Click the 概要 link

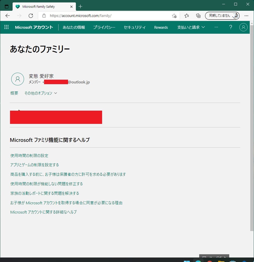[x=14, y=93]
